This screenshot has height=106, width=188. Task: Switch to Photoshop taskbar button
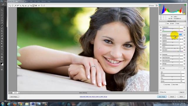[33, 104]
